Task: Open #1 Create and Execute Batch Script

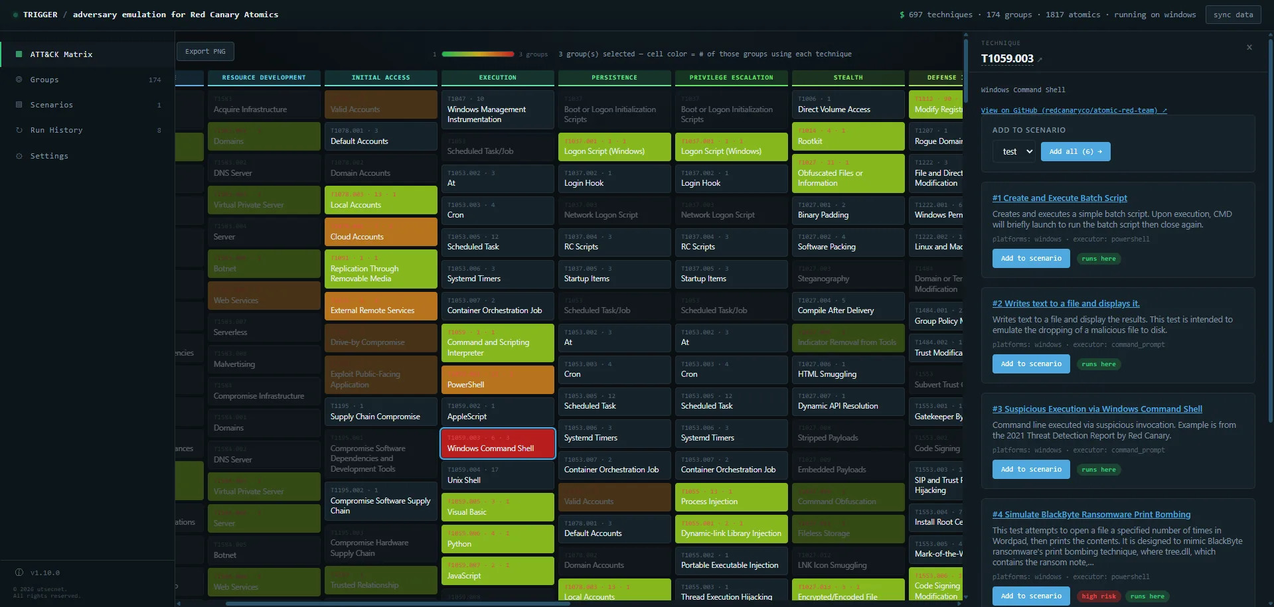Action: (x=1060, y=198)
